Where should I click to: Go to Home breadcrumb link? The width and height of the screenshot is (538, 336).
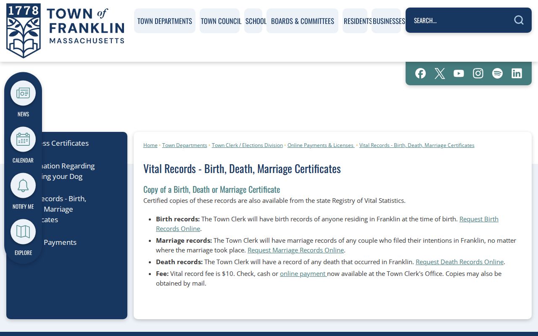click(x=150, y=145)
